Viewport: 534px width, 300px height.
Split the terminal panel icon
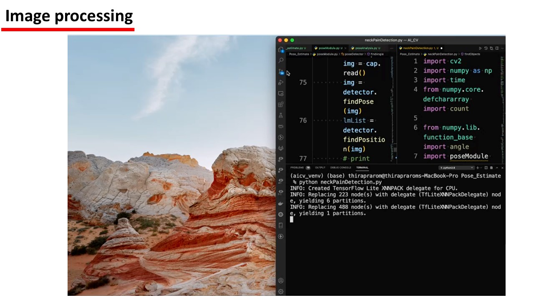click(x=486, y=167)
